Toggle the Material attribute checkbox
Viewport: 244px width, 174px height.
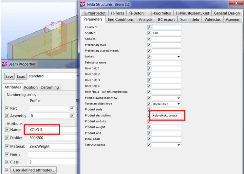(7, 146)
